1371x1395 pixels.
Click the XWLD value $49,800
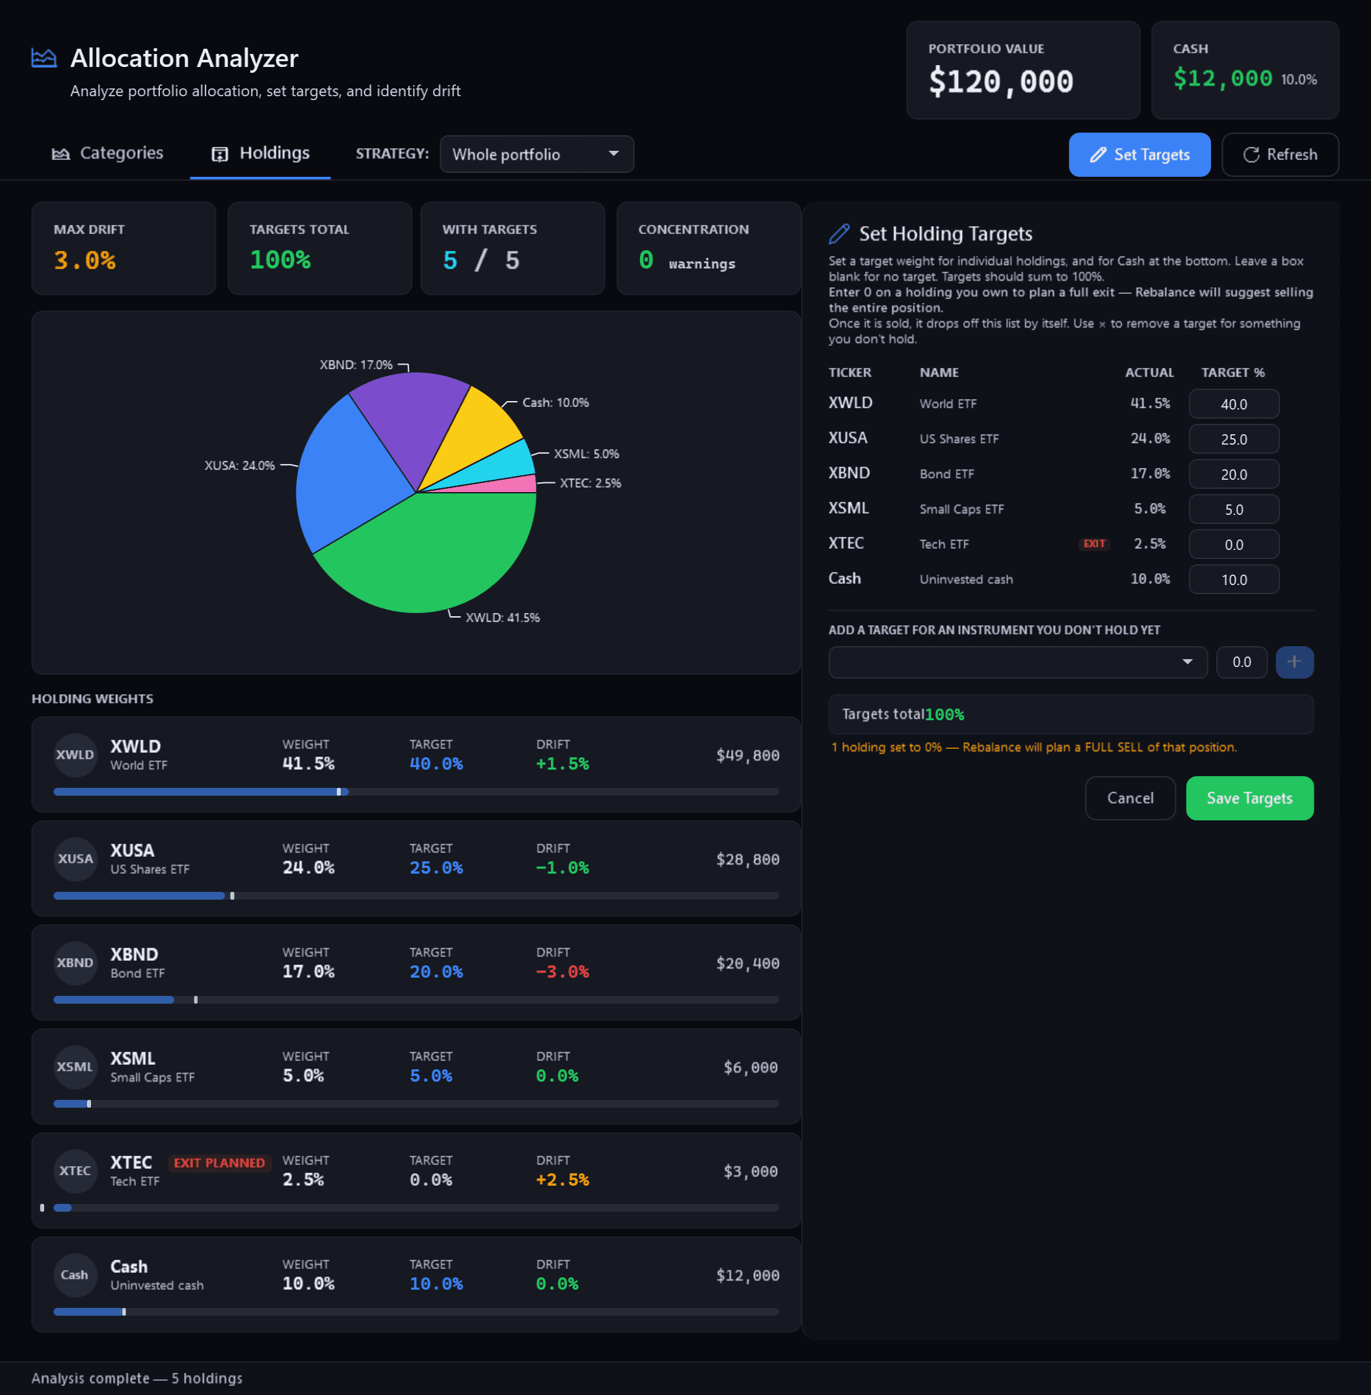click(x=747, y=755)
